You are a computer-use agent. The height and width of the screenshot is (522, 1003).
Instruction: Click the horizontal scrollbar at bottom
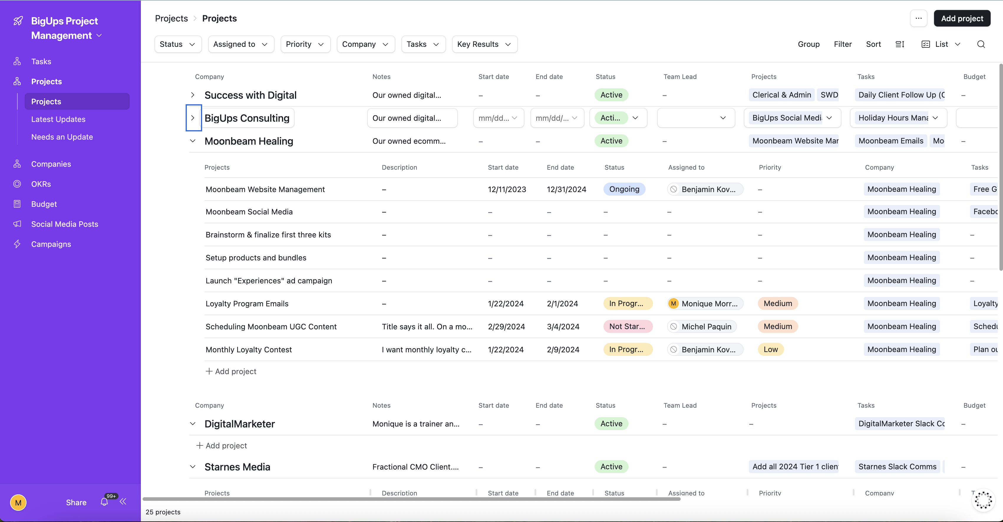coord(412,499)
